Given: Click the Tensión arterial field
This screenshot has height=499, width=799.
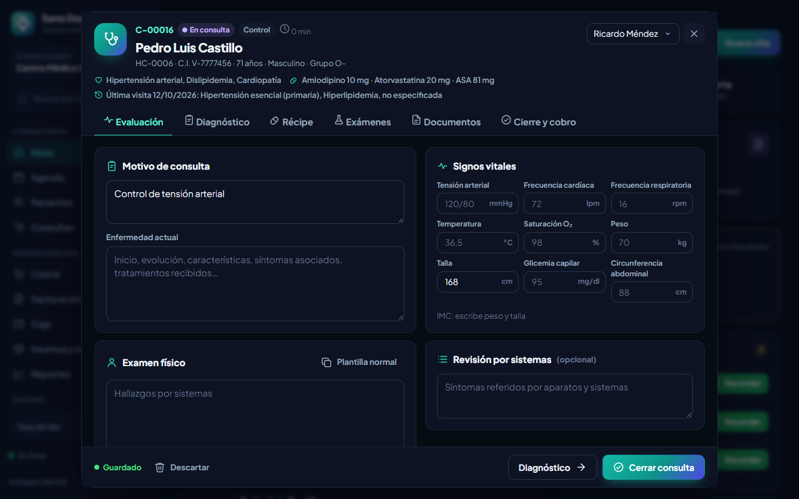Looking at the screenshot, I should pyautogui.click(x=478, y=203).
